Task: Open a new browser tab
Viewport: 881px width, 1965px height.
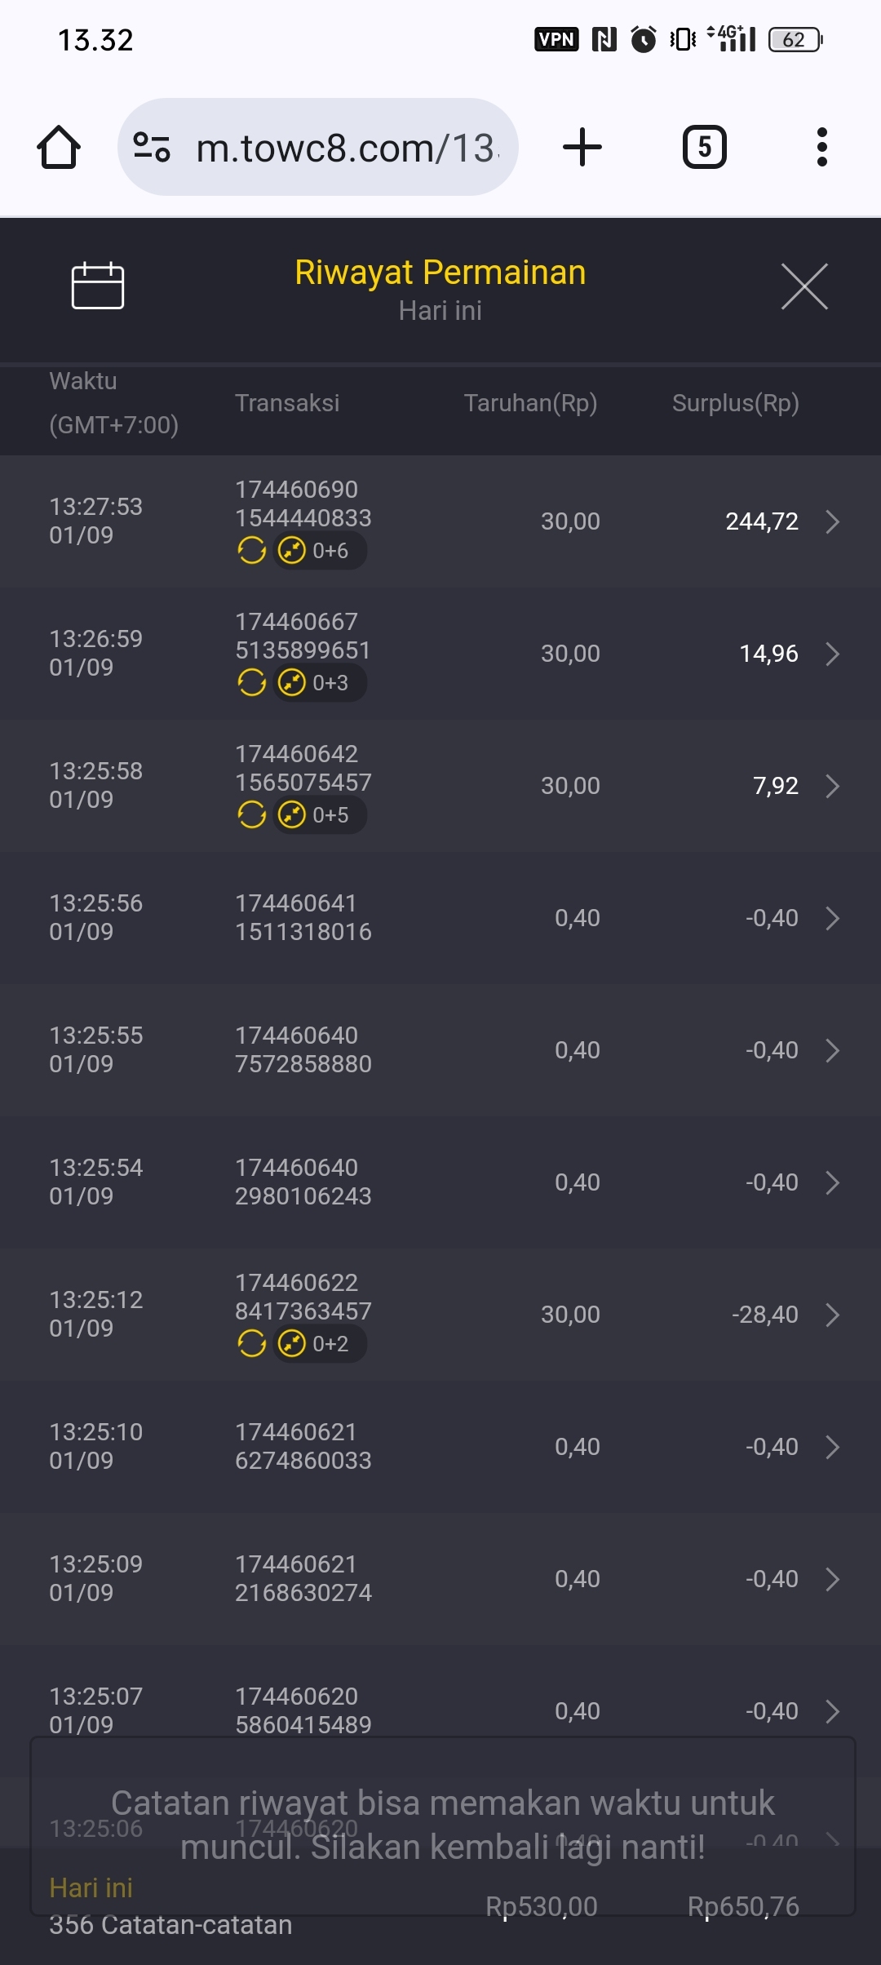Action: pyautogui.click(x=582, y=148)
